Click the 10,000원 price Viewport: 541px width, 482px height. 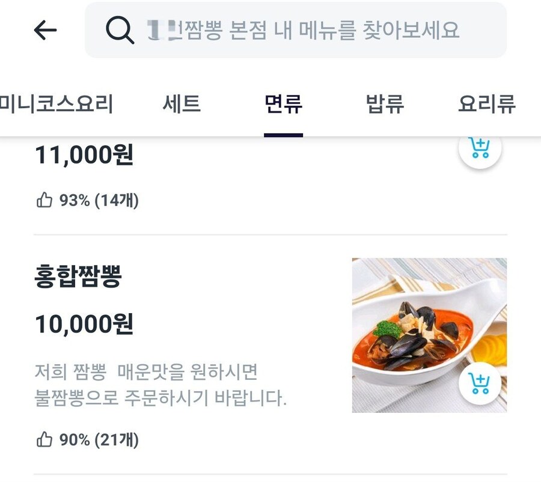click(84, 324)
